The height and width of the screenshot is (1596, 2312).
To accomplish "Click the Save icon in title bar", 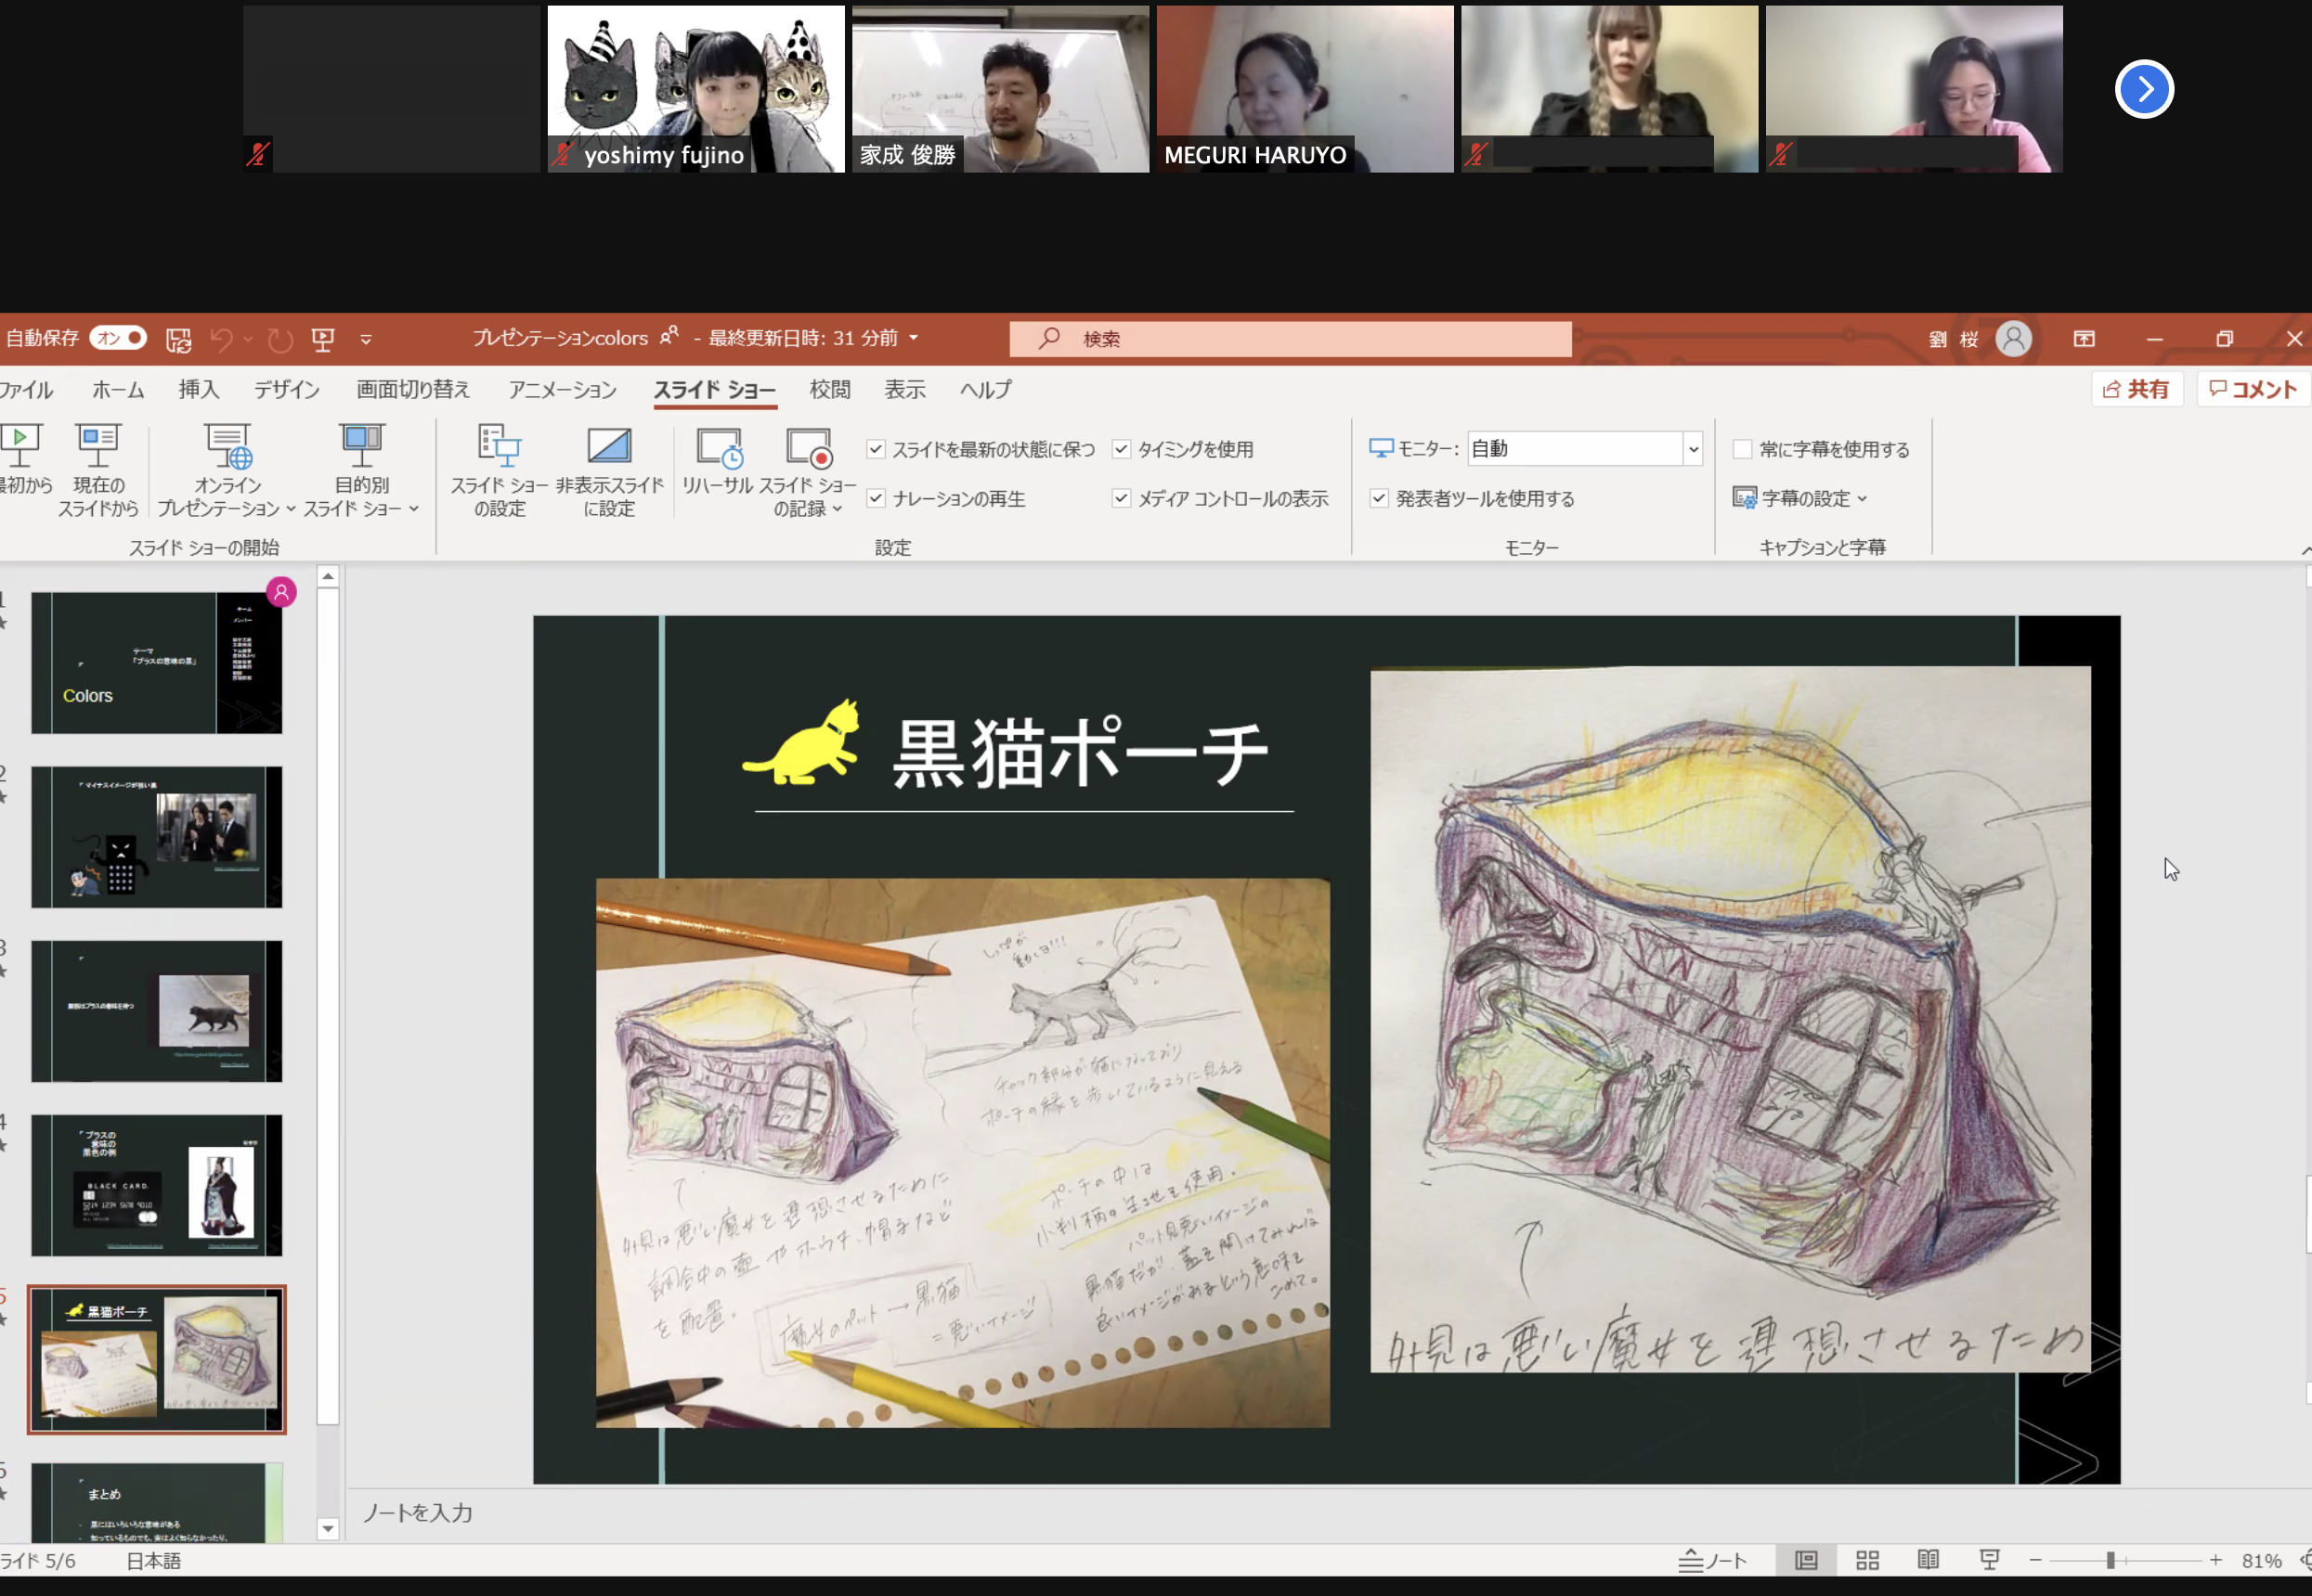I will point(178,340).
